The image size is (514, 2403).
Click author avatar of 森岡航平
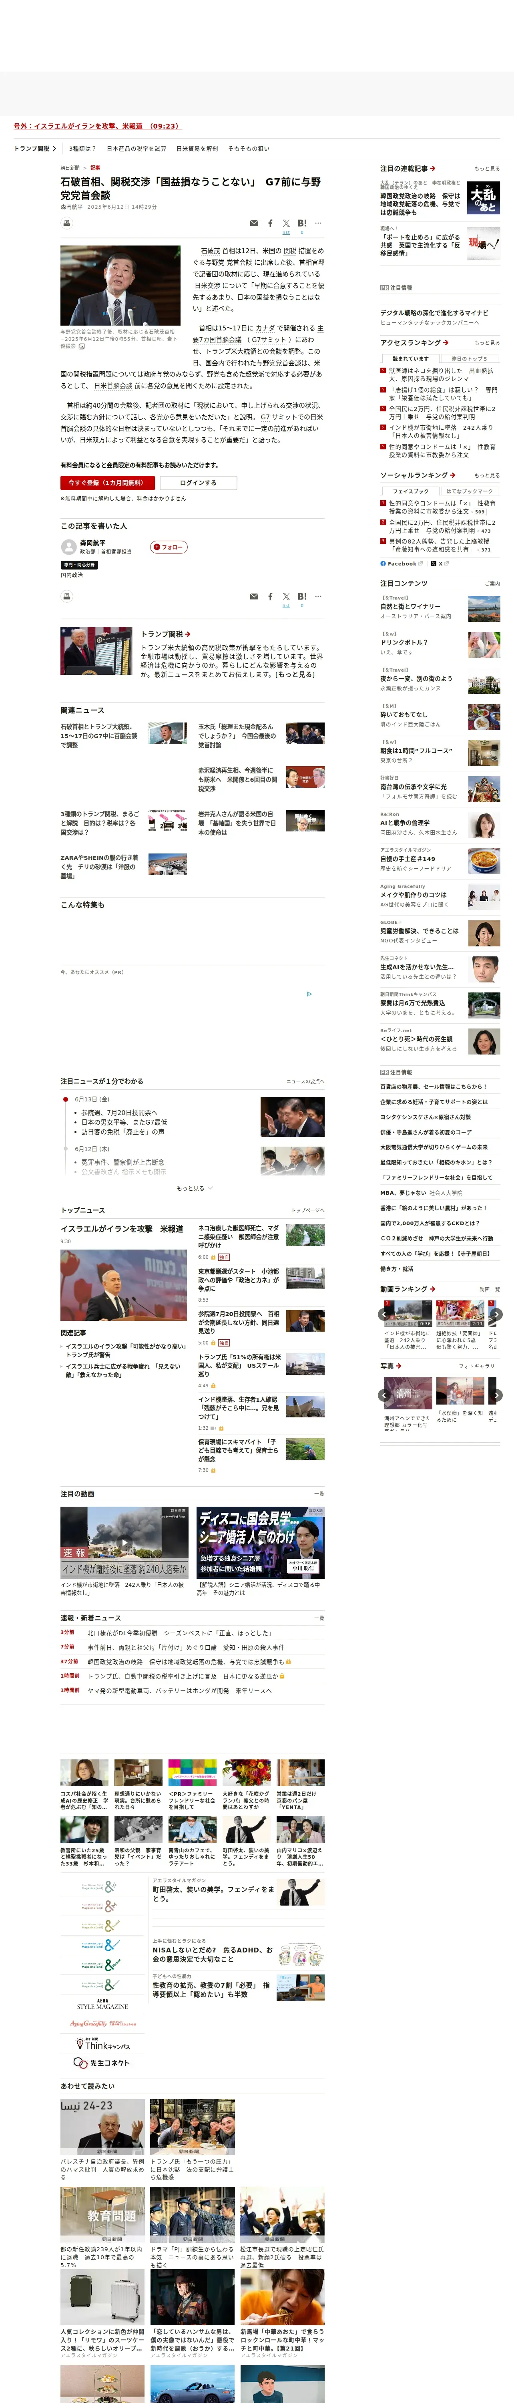click(68, 547)
